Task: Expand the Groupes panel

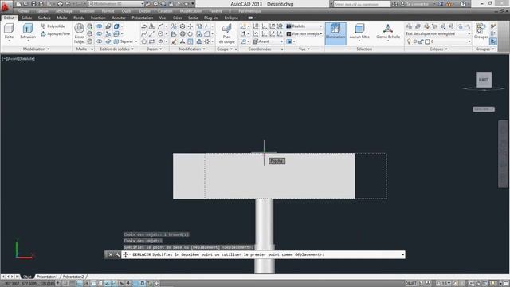Action: coord(484,49)
